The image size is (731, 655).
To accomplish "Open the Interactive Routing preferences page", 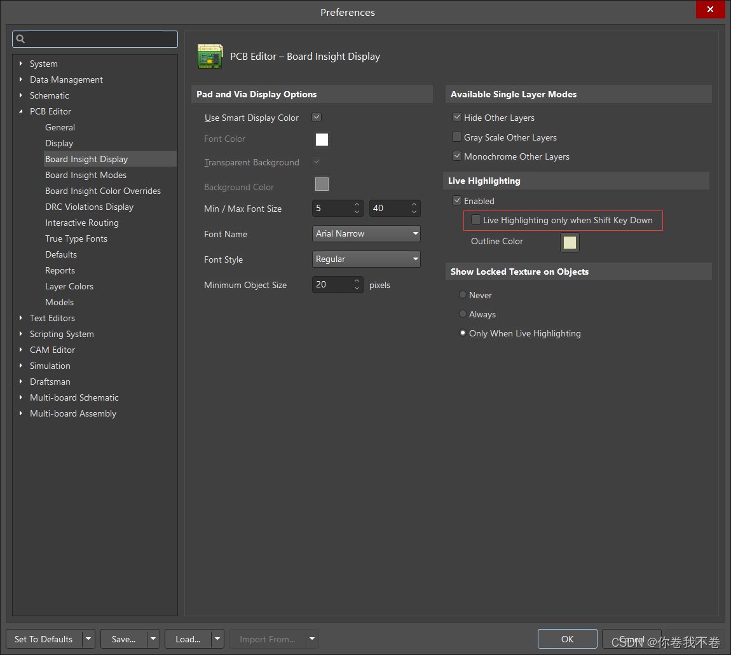I will coord(82,223).
